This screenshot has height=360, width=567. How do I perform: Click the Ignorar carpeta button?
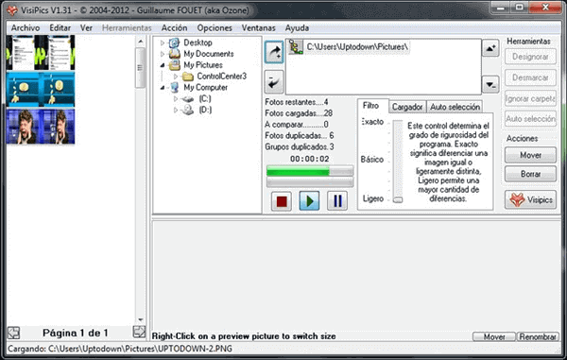point(530,98)
